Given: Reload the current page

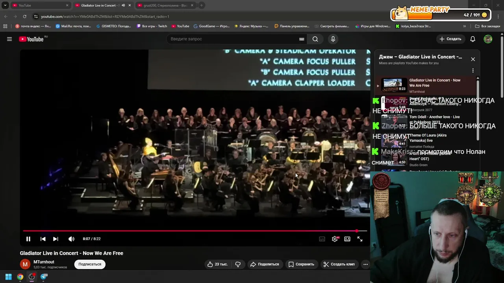Looking at the screenshot, I should 24,17.
